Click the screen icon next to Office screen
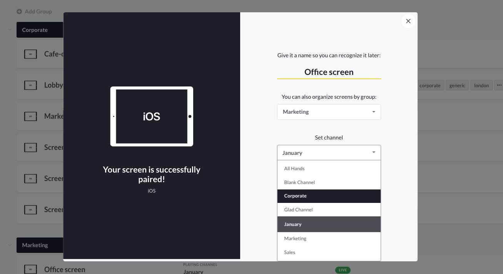The width and height of the screenshot is (503, 274). (x=30, y=269)
